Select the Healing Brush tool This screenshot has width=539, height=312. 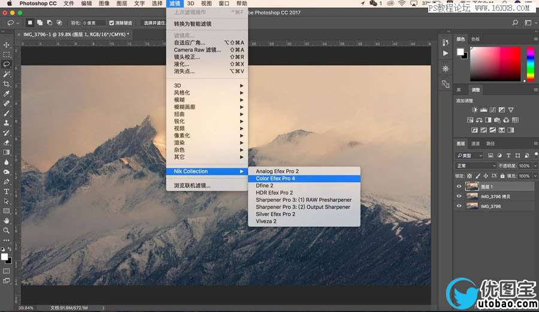6,103
